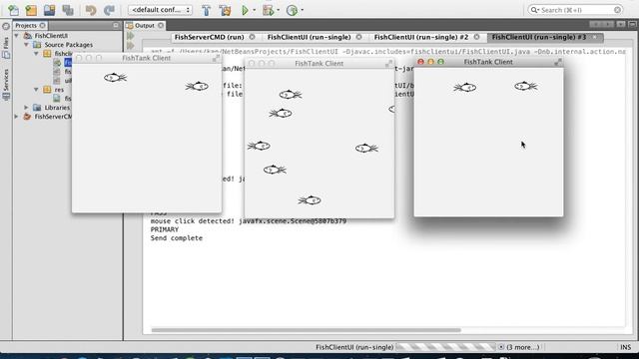This screenshot has height=359, width=639.
Task: Select the Libraries folder
Action: [x=57, y=108]
